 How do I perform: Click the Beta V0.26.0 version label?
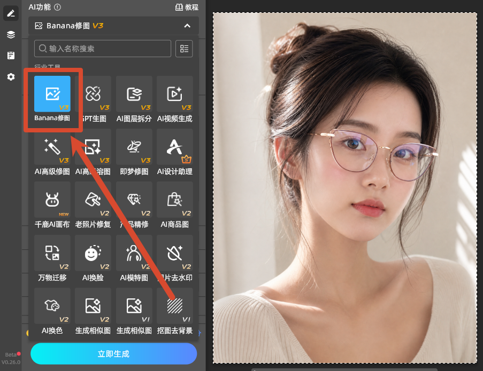11,358
